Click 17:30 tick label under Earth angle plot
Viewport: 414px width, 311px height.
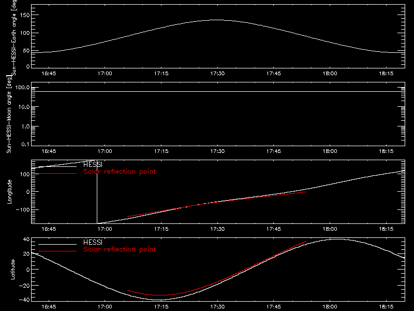pos(217,74)
